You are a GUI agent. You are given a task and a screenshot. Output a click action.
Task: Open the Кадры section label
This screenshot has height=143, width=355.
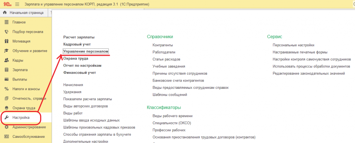[18, 60]
